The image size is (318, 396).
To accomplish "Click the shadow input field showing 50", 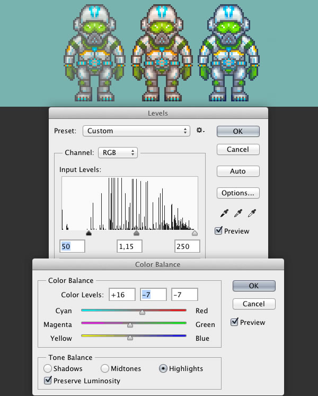I will [x=73, y=246].
